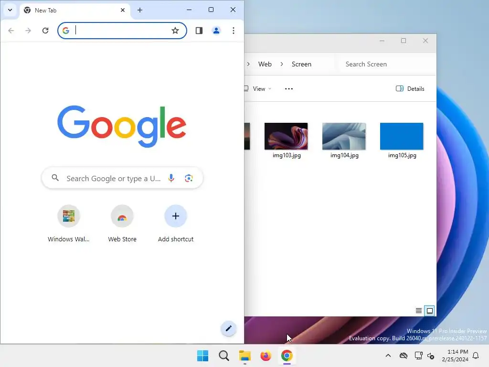
Task: Go forward in Chrome
Action: click(x=28, y=31)
